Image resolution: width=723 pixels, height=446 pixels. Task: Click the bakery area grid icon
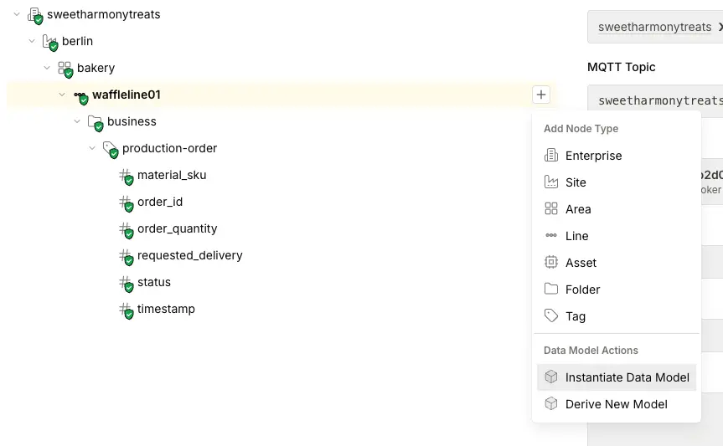tap(65, 69)
